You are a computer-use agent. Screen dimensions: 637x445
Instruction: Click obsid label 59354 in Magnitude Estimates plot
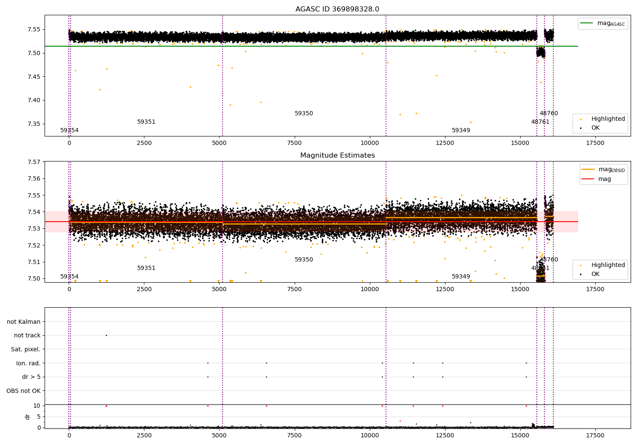(69, 277)
